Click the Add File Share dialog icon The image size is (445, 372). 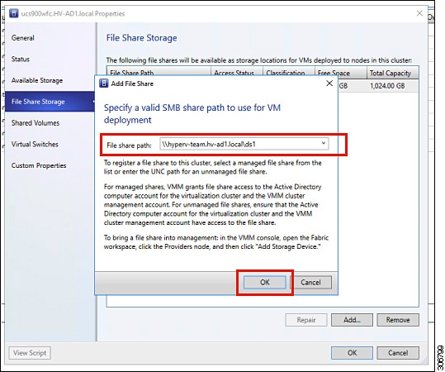coord(103,83)
